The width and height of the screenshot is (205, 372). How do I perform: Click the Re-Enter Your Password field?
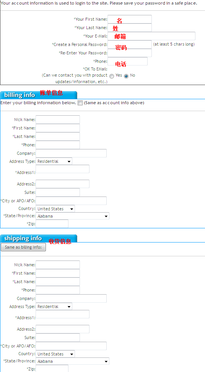pyautogui.click(x=130, y=53)
